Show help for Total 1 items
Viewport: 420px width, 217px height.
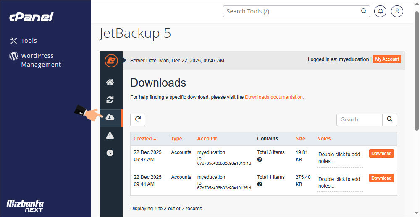[x=260, y=184]
